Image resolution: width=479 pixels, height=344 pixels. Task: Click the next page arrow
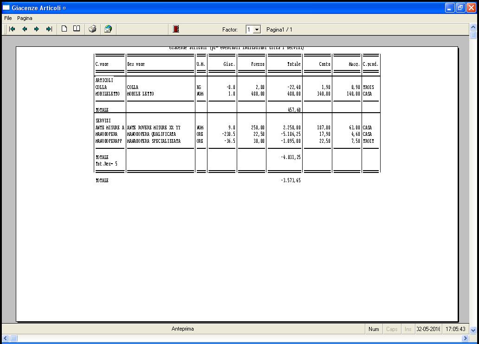click(37, 29)
